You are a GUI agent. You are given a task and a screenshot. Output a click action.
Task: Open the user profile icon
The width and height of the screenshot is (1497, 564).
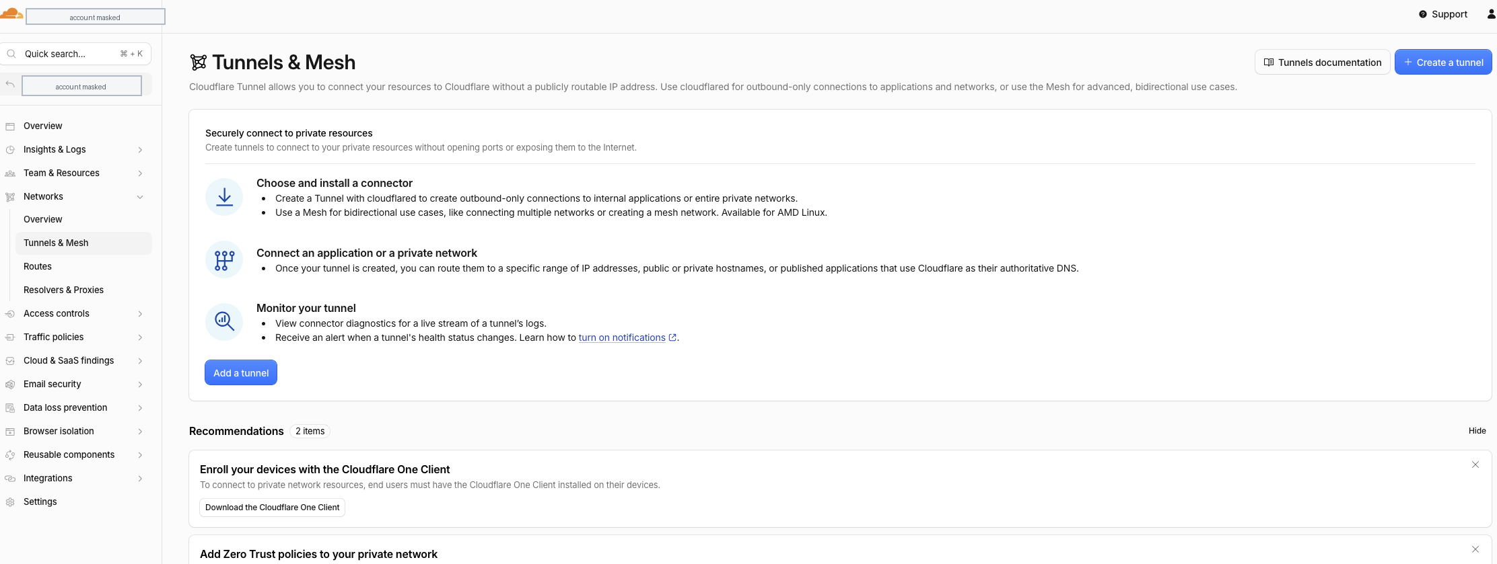[x=1491, y=14]
